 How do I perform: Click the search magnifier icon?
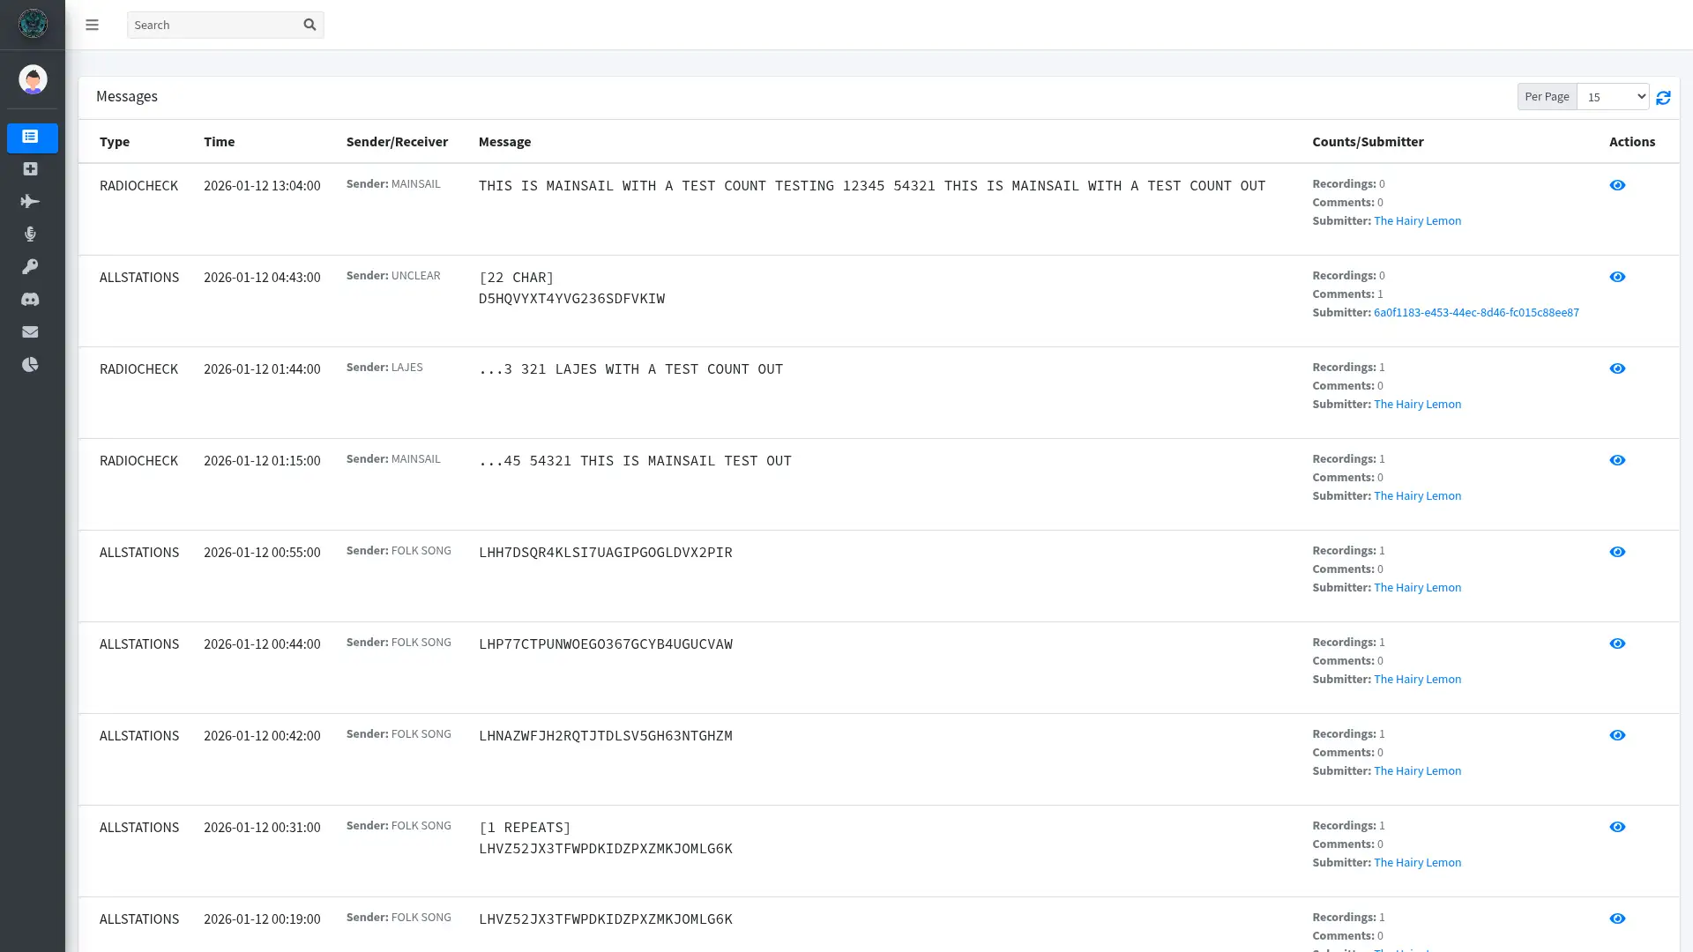click(310, 25)
